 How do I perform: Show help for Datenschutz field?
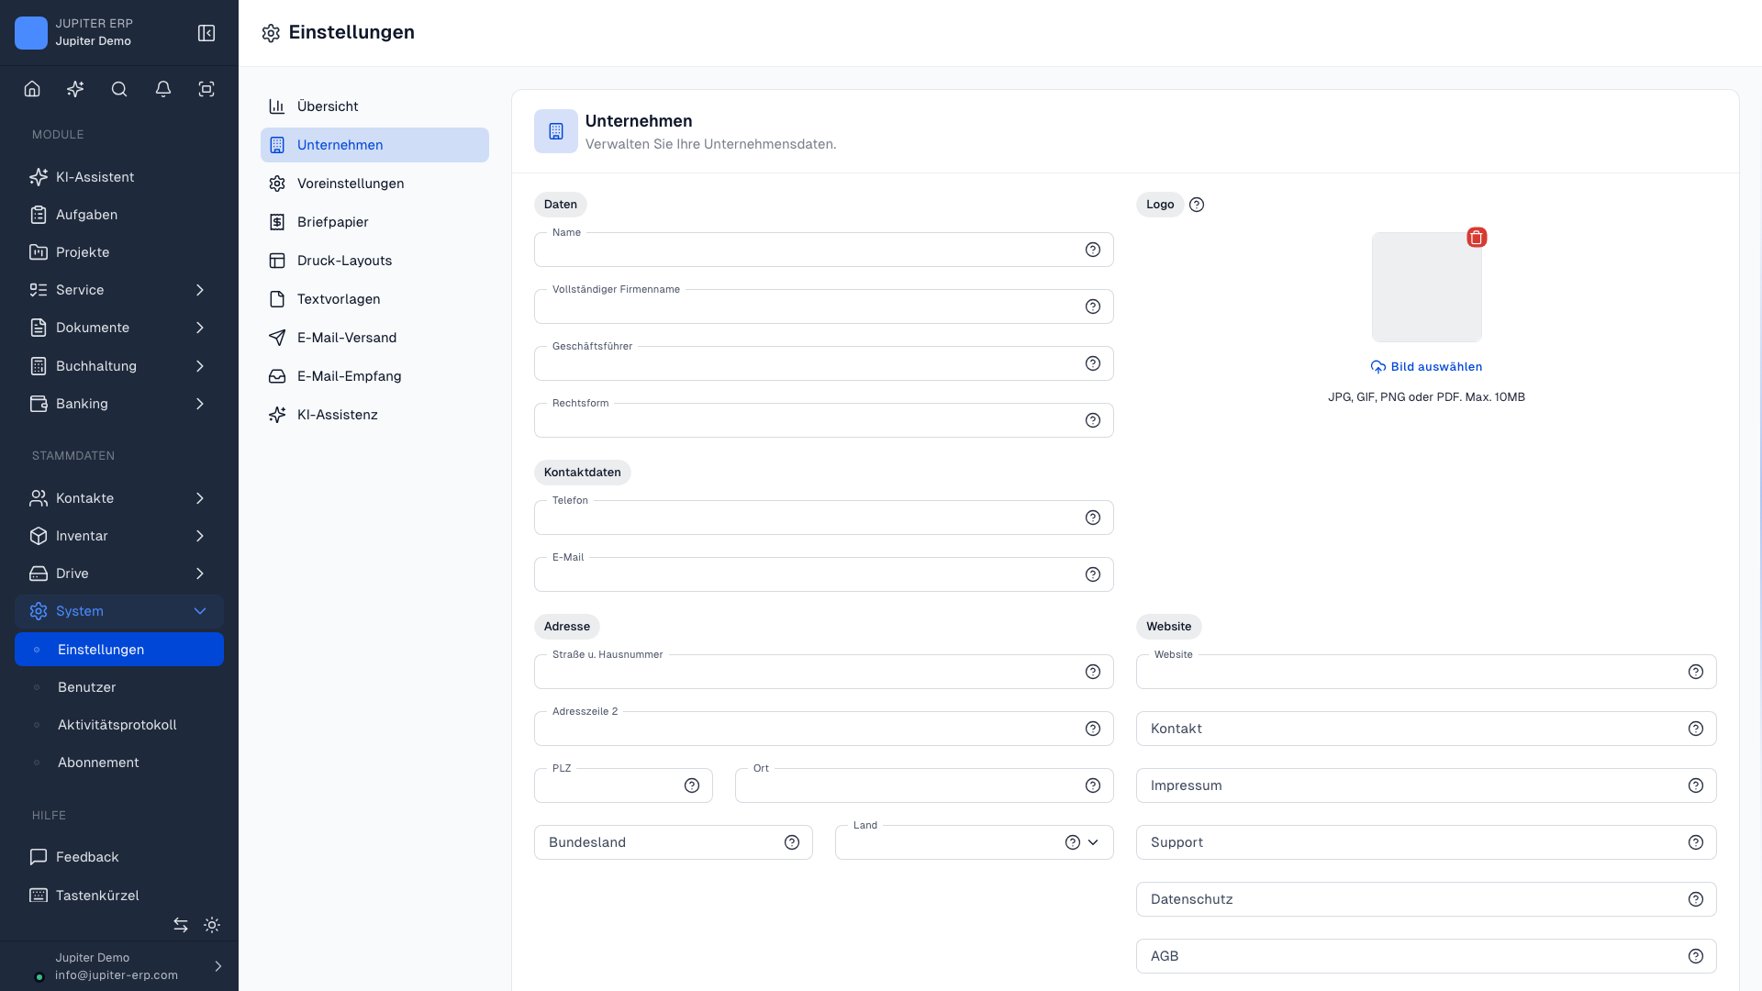(x=1696, y=899)
